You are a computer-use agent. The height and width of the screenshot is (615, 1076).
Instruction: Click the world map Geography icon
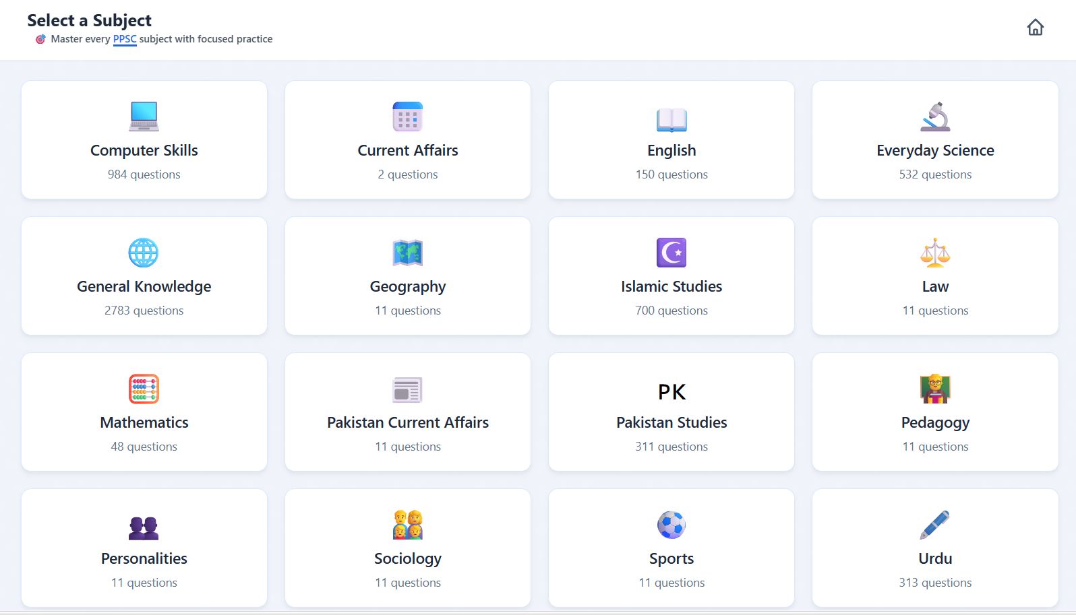click(x=407, y=253)
